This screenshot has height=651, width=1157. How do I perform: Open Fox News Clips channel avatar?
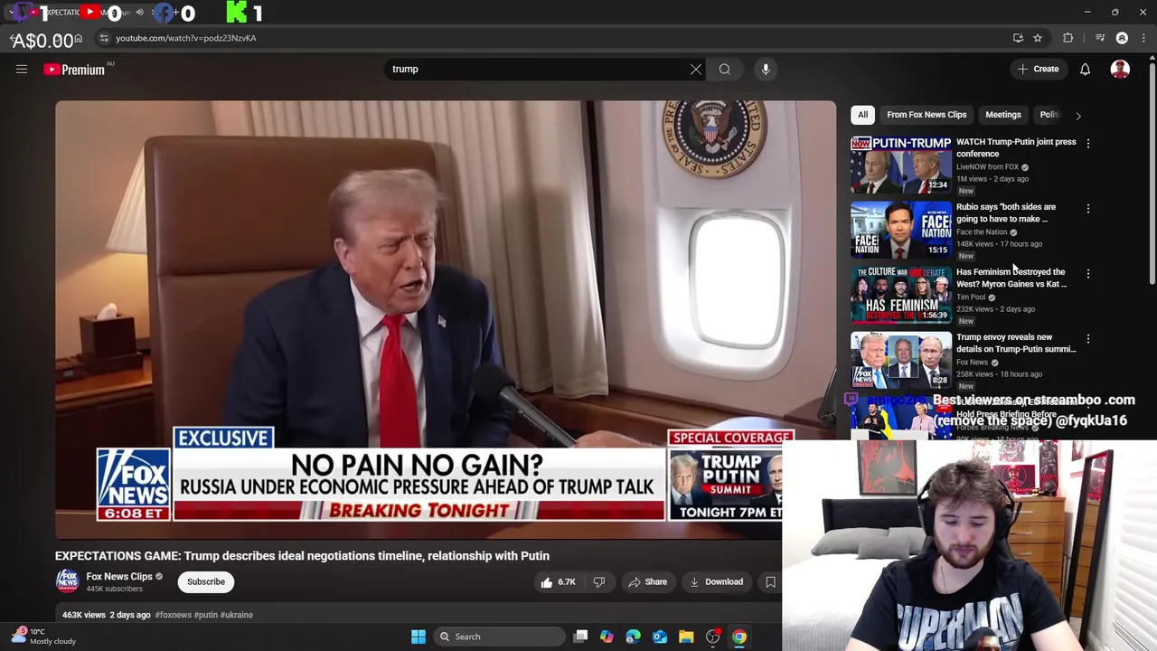68,581
